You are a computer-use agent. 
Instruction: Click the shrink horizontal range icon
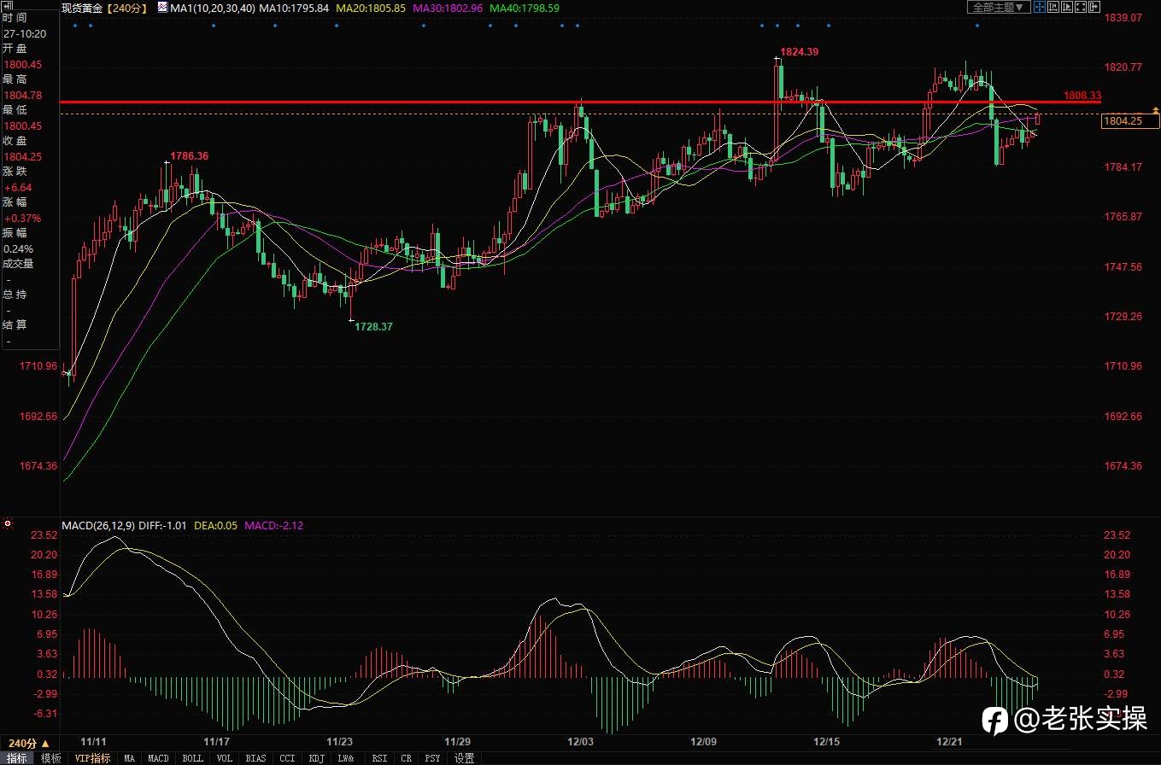pos(1053,8)
